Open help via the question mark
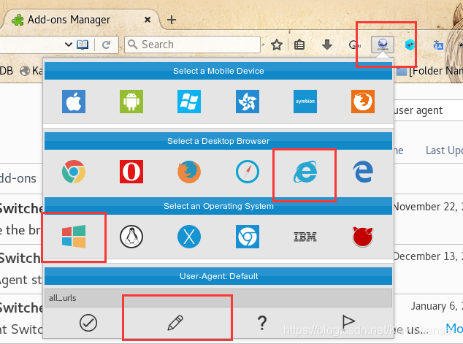This screenshot has width=463, height=344. (262, 322)
